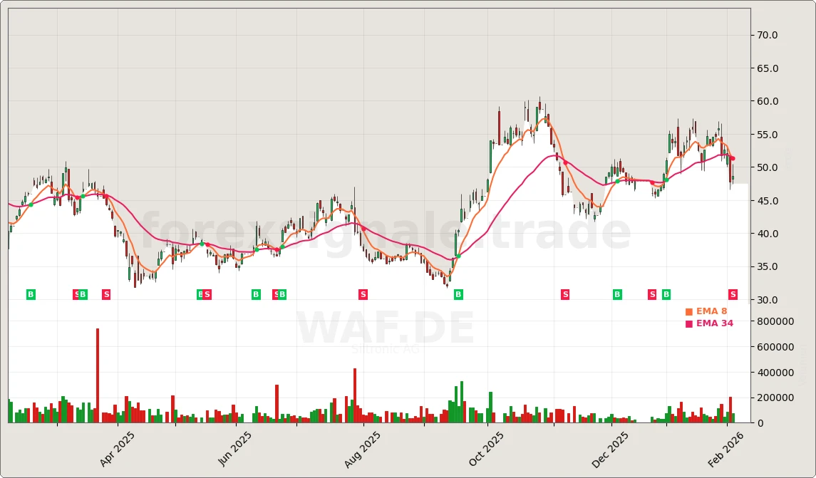The width and height of the screenshot is (816, 478).
Task: Click the BS marker pair near May 2025
Action: coord(204,293)
